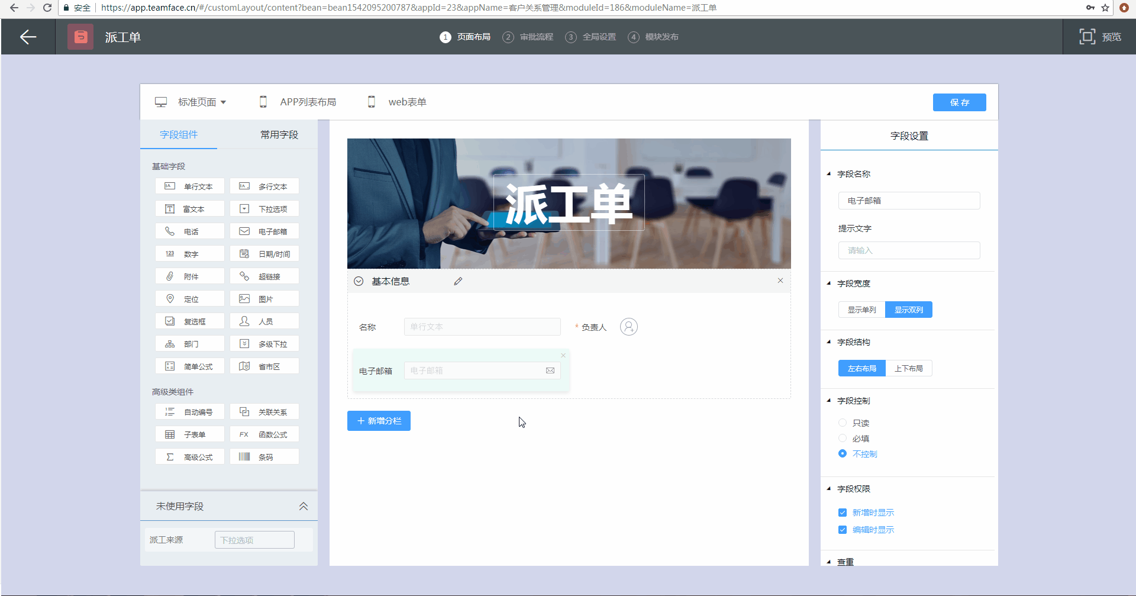Select the 必填 required radio option

pos(843,438)
